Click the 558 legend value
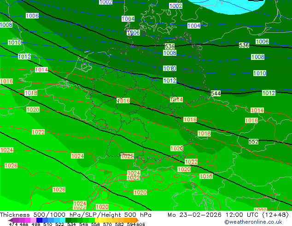This screenshot has width=292, height=226. 95,224
